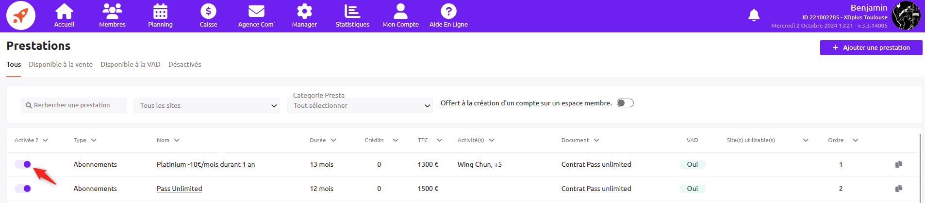Open the Manager gear icon
Viewport: 925px width, 203px height.
[x=304, y=12]
